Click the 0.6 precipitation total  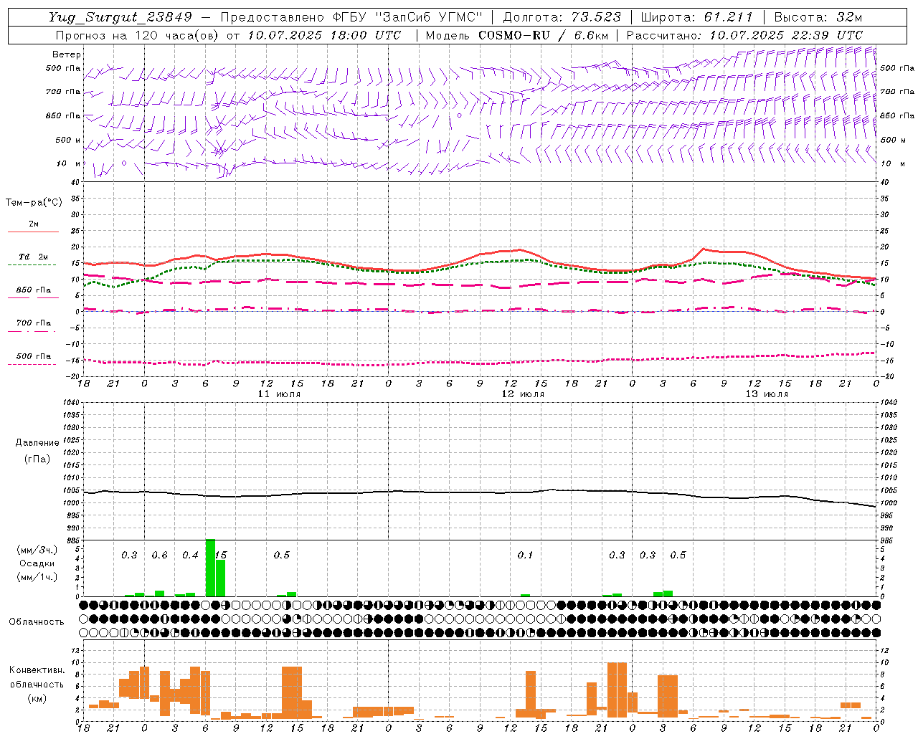pyautogui.click(x=159, y=556)
